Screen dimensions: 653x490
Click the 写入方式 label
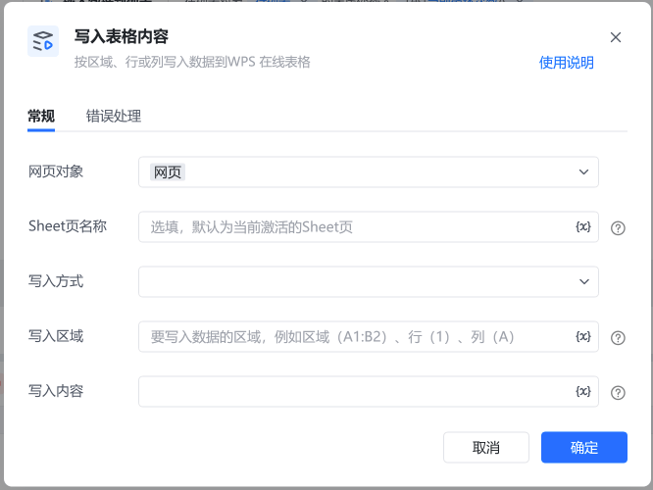(56, 281)
